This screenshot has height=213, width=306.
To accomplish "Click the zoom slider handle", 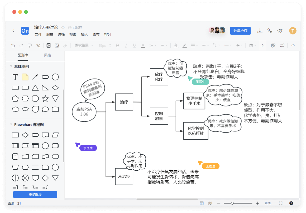I will coord(232,203).
